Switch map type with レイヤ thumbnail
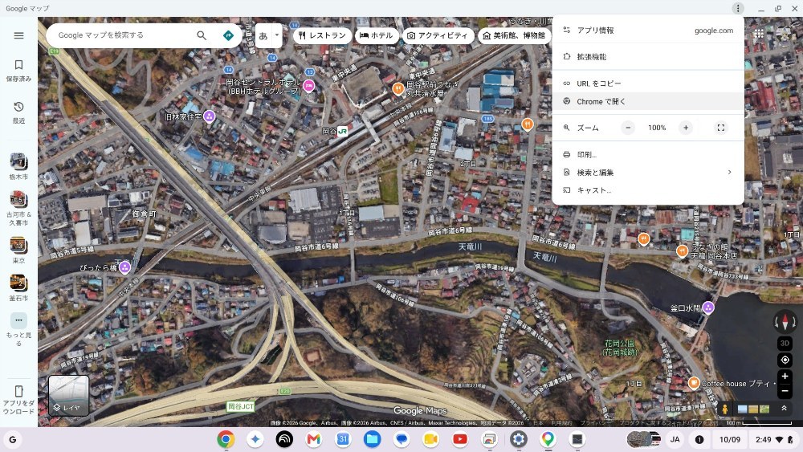Screen dimensions: 803x452 (68, 395)
